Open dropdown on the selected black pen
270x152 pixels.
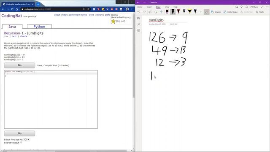click(x=174, y=14)
